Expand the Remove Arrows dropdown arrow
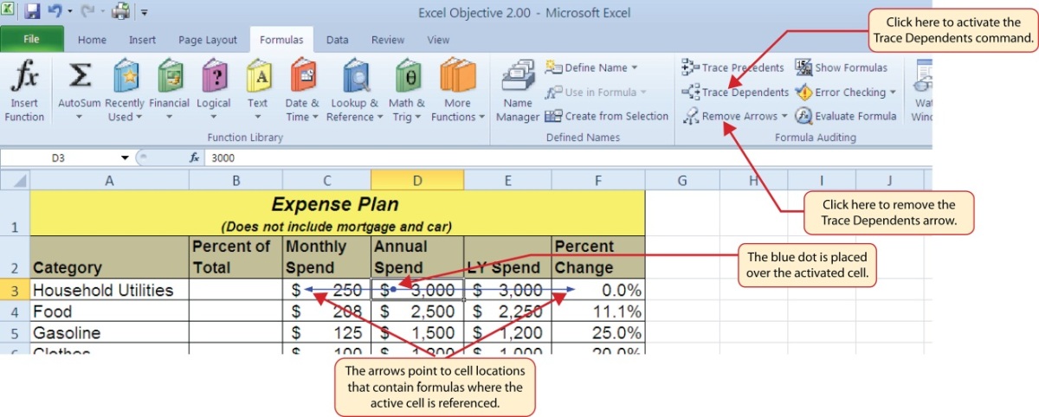 point(784,116)
